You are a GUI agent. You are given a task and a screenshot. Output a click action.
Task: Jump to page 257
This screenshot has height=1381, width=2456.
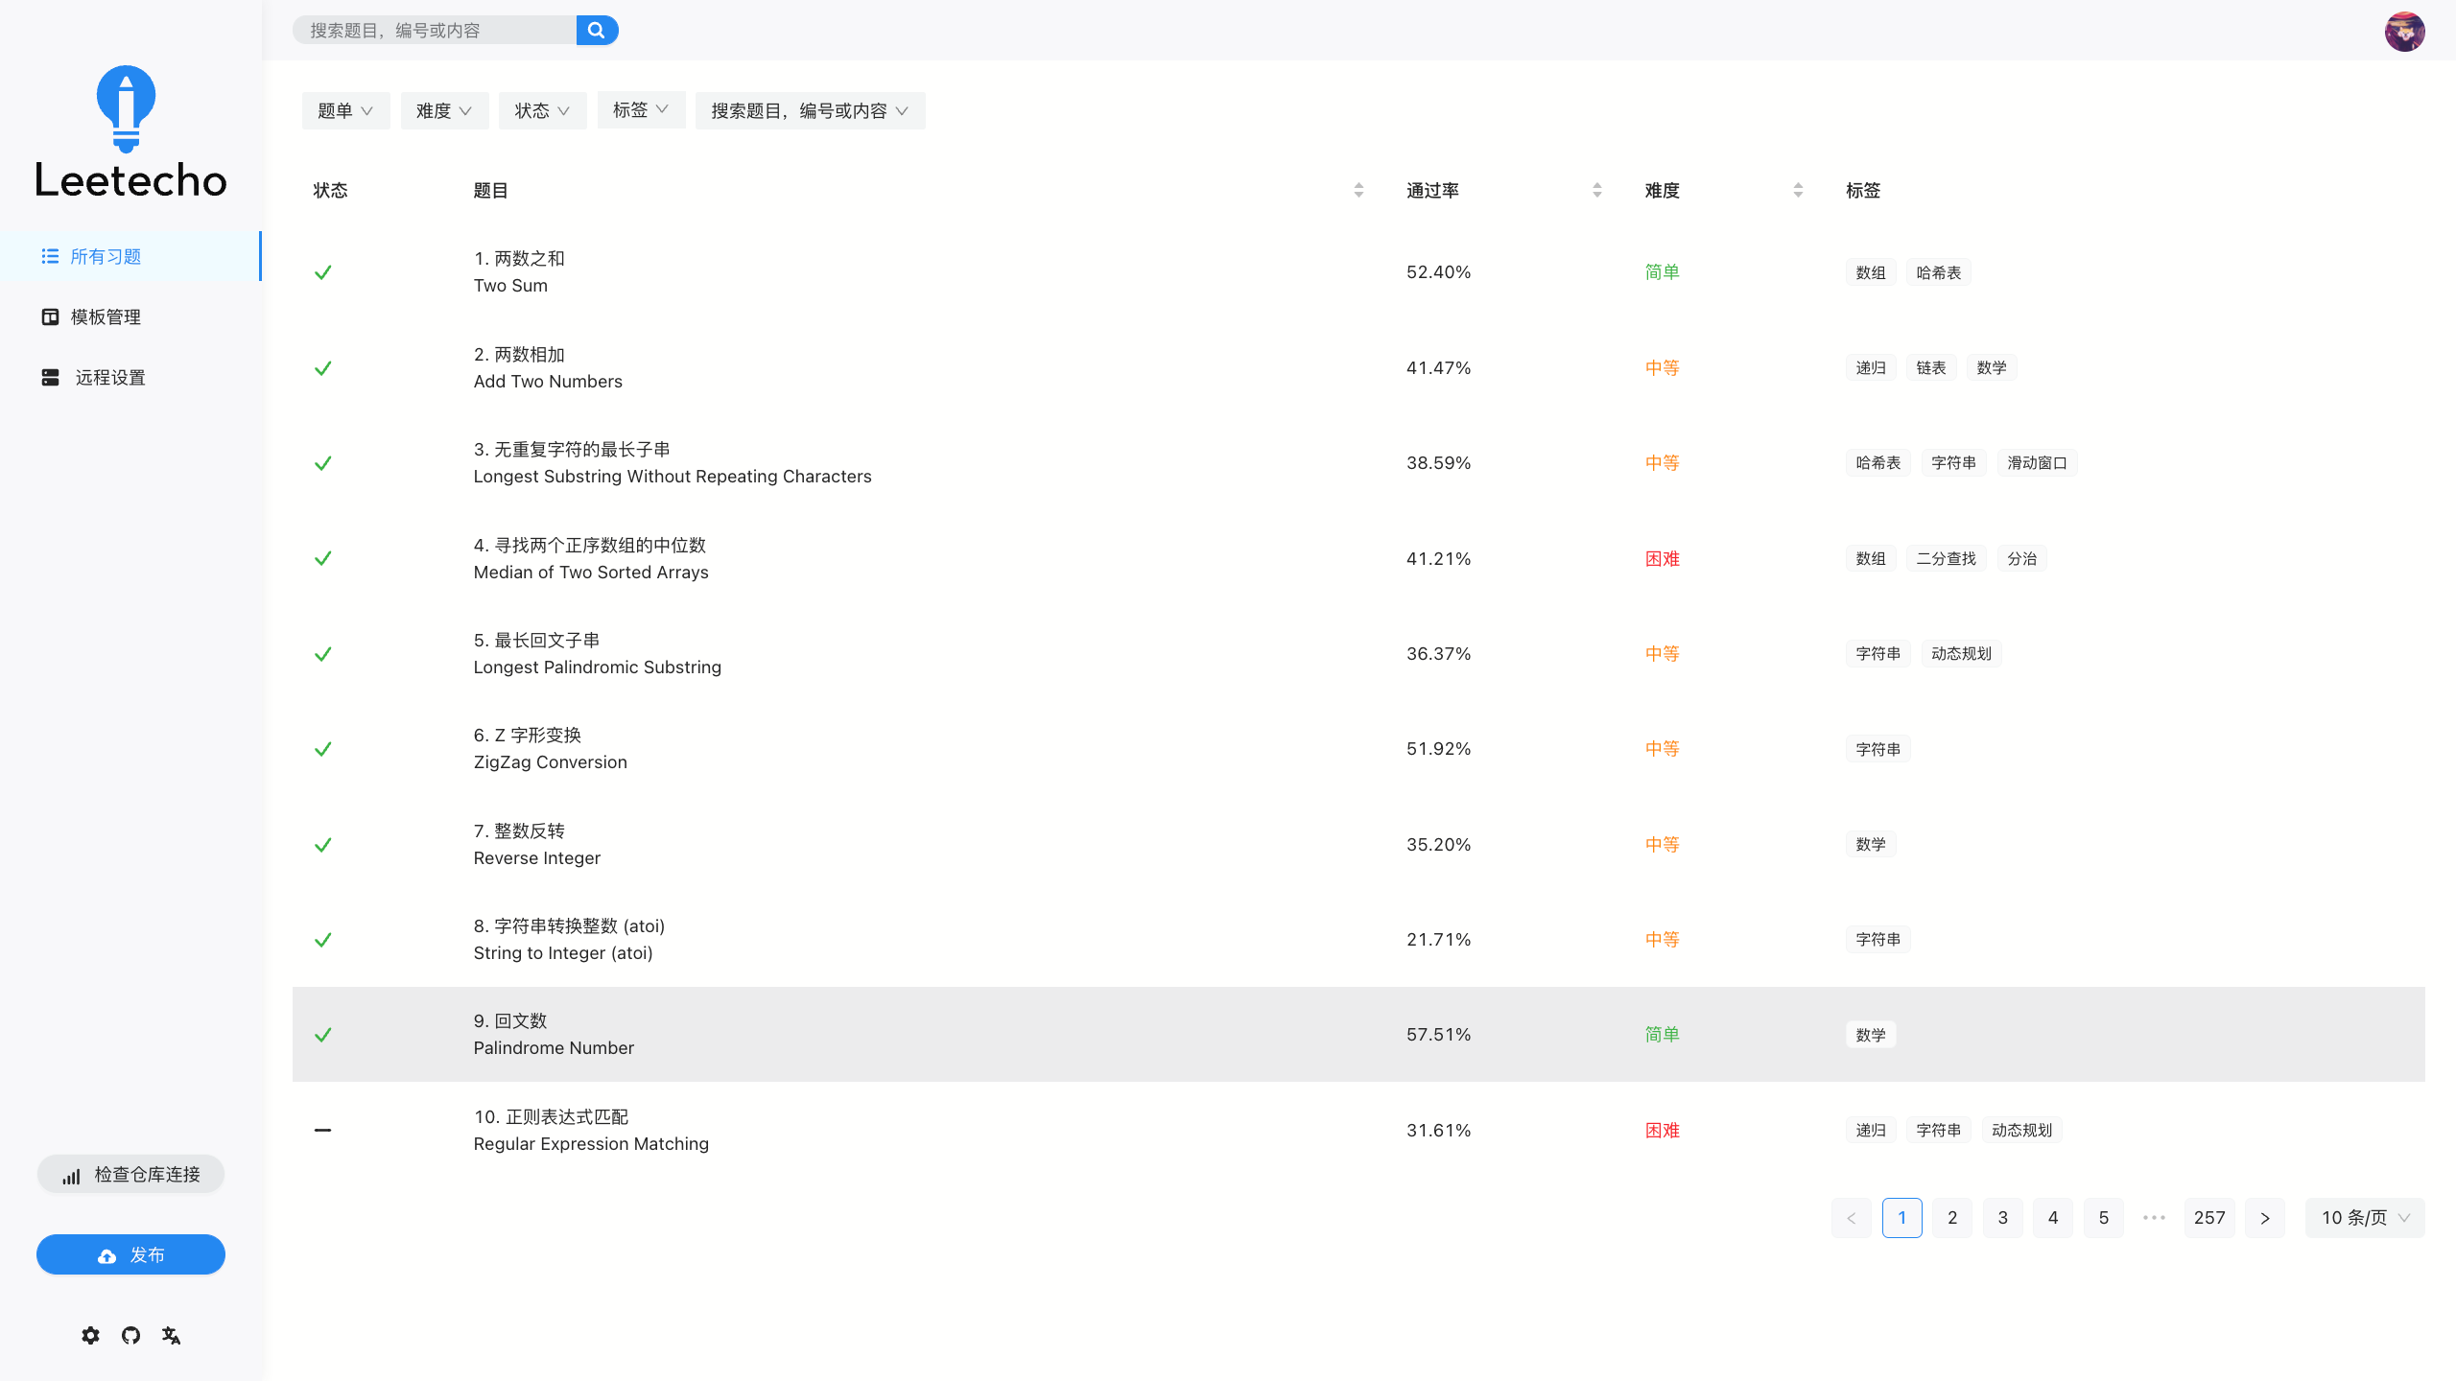pos(2208,1218)
